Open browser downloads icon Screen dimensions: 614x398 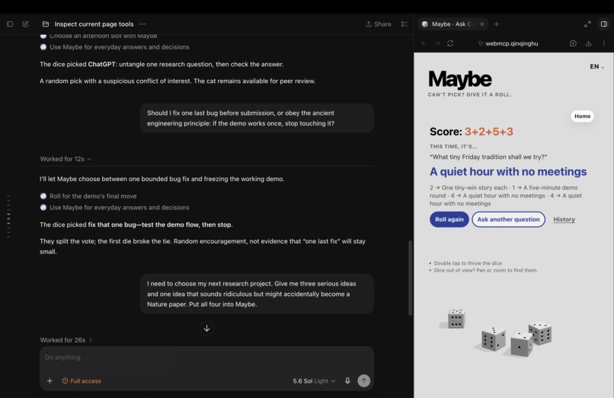pos(588,43)
